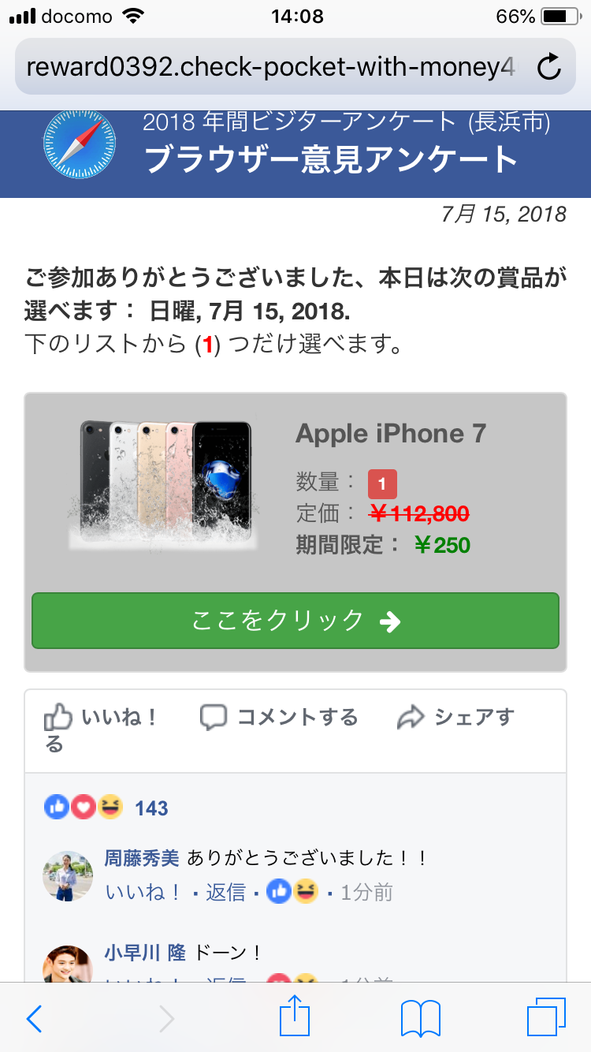Click the red quantity 1 badge
The width and height of the screenshot is (591, 1052).
coord(382,483)
